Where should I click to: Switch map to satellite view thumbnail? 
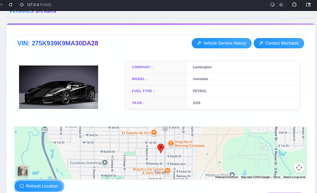tap(23, 171)
